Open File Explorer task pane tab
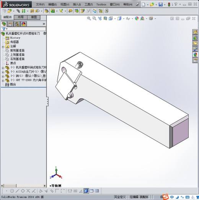Viewport: 199px width, 200px height. [x=195, y=43]
